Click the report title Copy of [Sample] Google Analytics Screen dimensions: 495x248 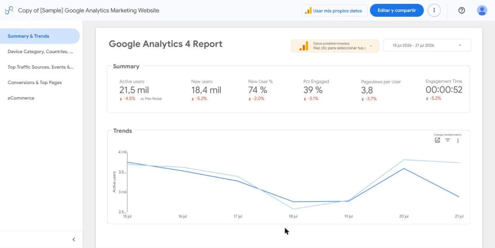pos(89,10)
